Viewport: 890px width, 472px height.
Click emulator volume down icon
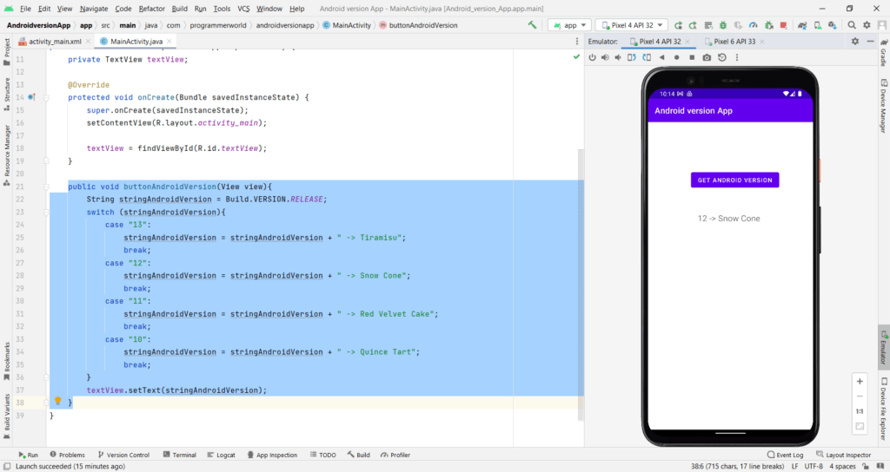618,57
